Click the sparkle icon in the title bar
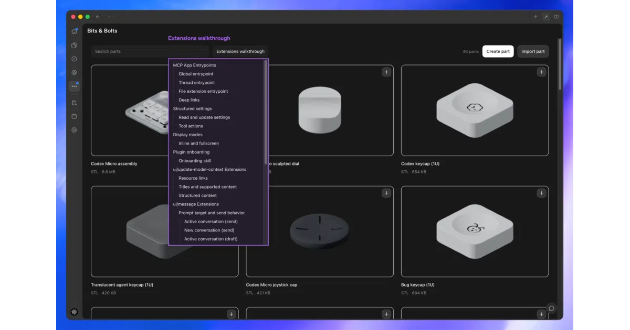The width and height of the screenshot is (630, 330). pyautogui.click(x=546, y=17)
